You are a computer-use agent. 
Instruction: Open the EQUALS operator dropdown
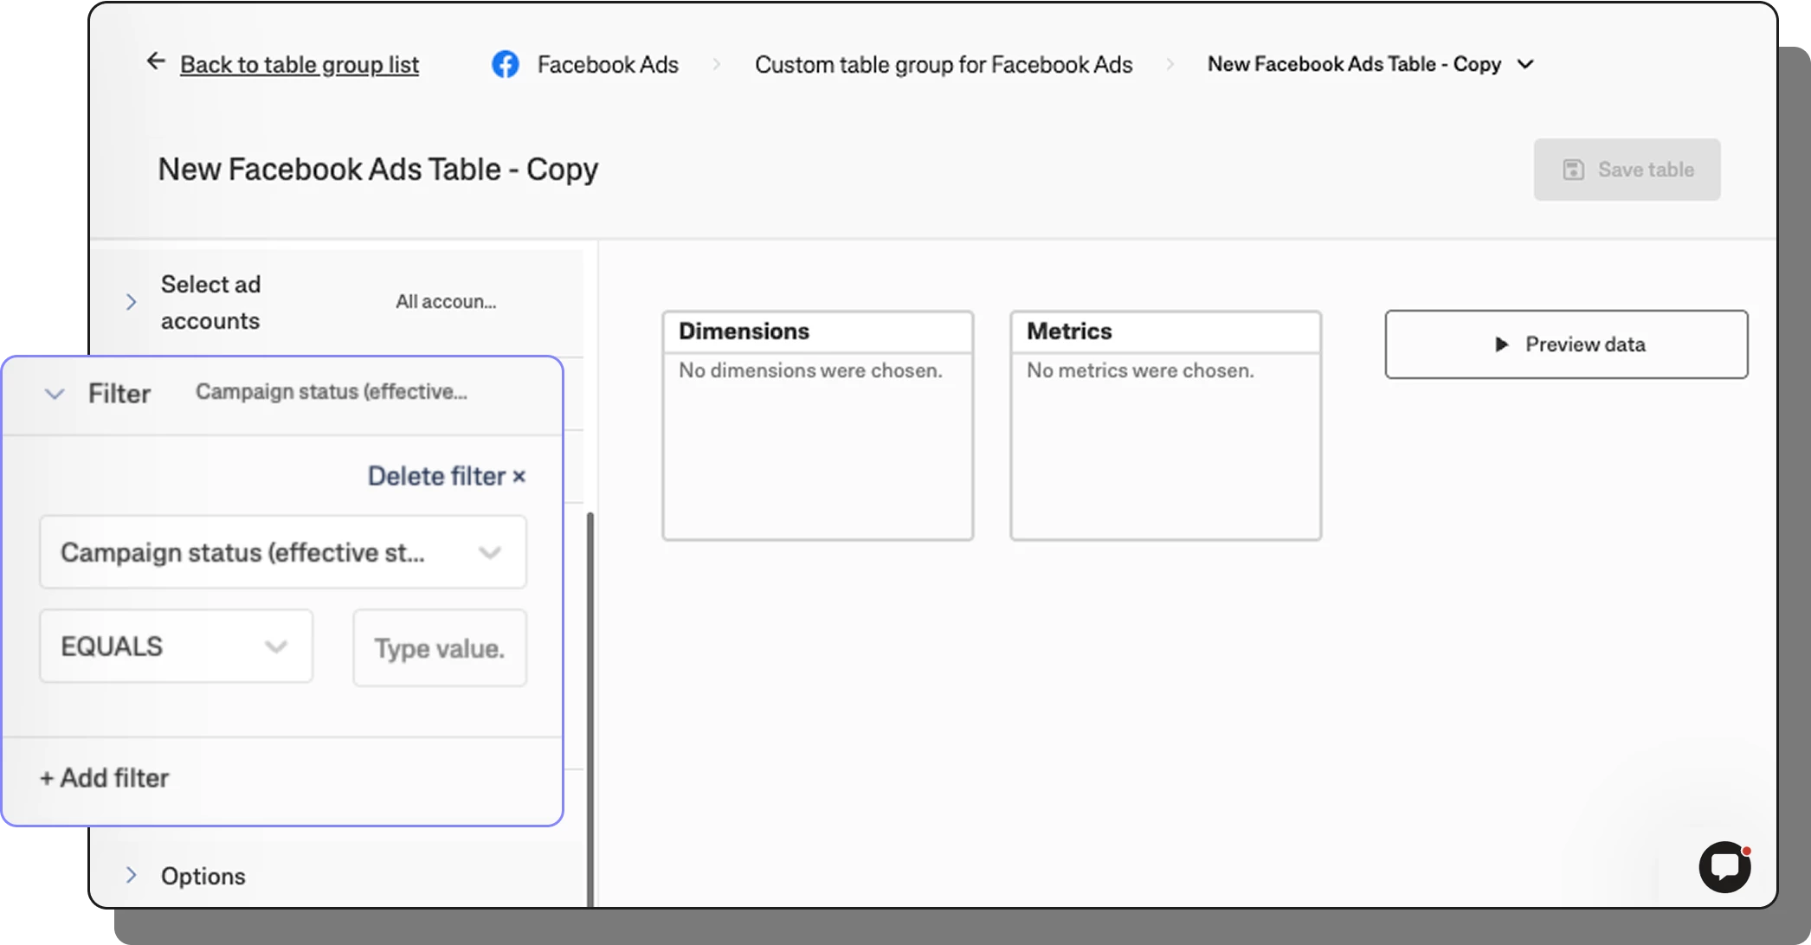(177, 646)
